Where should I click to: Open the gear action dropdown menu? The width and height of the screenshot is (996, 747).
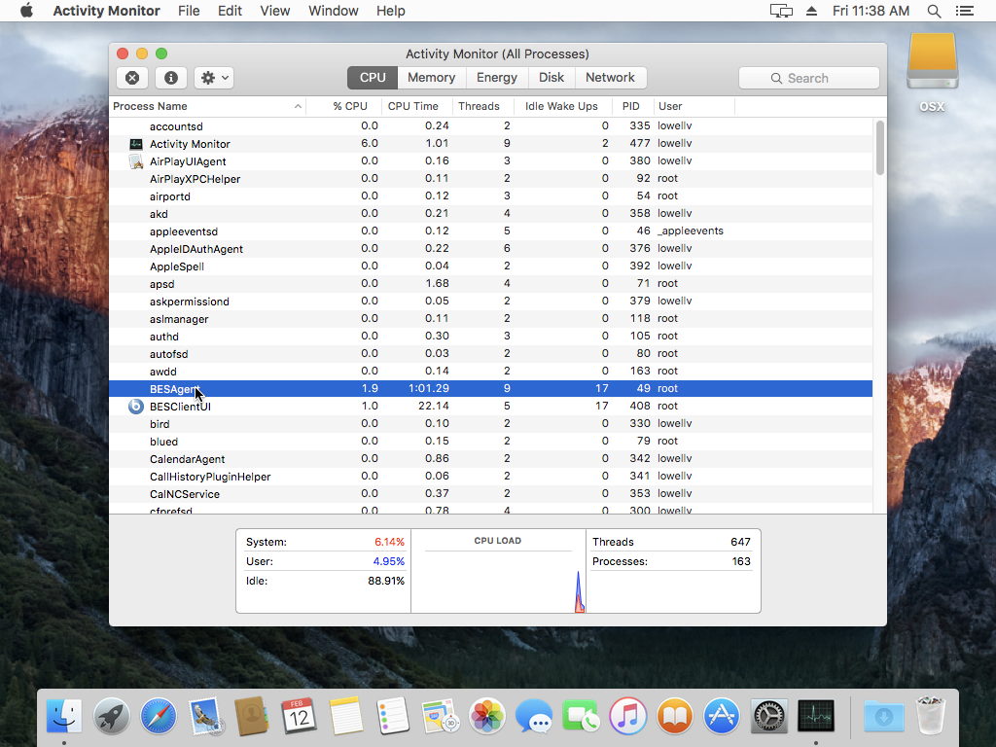pyautogui.click(x=214, y=78)
